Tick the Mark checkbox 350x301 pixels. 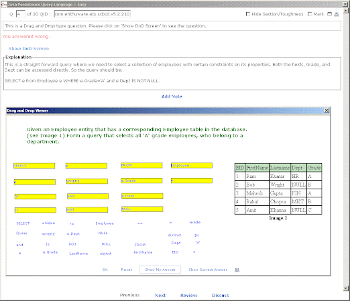tap(310, 14)
